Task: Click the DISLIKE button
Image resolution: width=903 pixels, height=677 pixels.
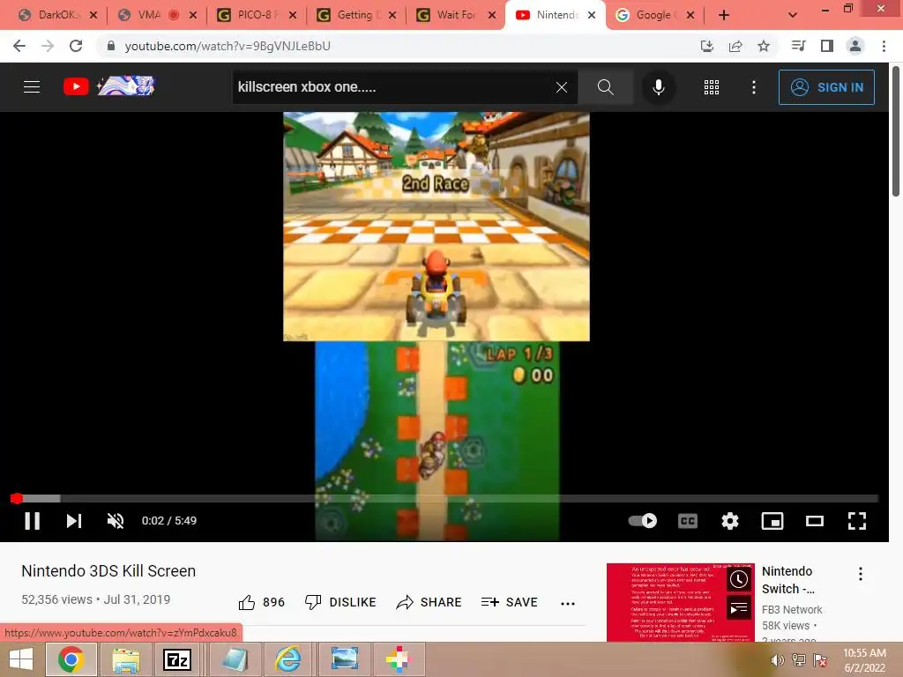Action: click(x=340, y=602)
